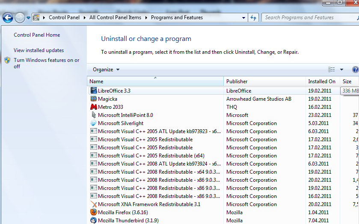Image resolution: width=359 pixels, height=224 pixels.
Task: Sort by the Publisher column header
Action: [x=265, y=81]
